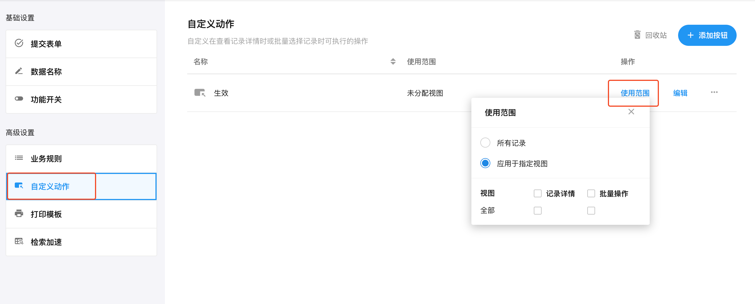Click the printer icon beside 打印模板

point(19,214)
